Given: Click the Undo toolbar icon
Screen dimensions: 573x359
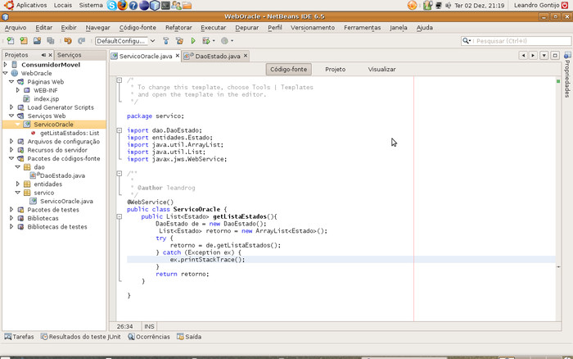Looking at the screenshot, I should click(x=68, y=41).
